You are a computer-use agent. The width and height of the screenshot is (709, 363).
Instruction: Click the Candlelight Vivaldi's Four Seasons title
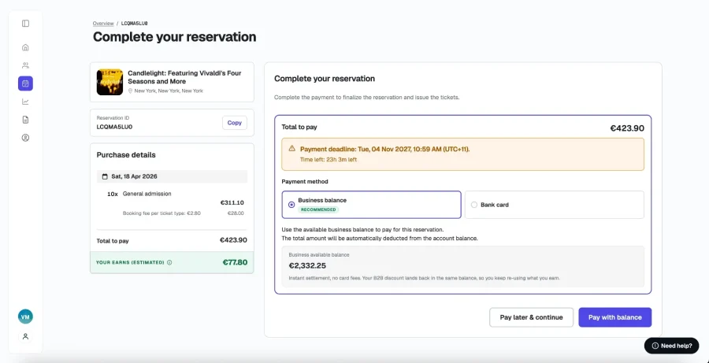coord(184,77)
